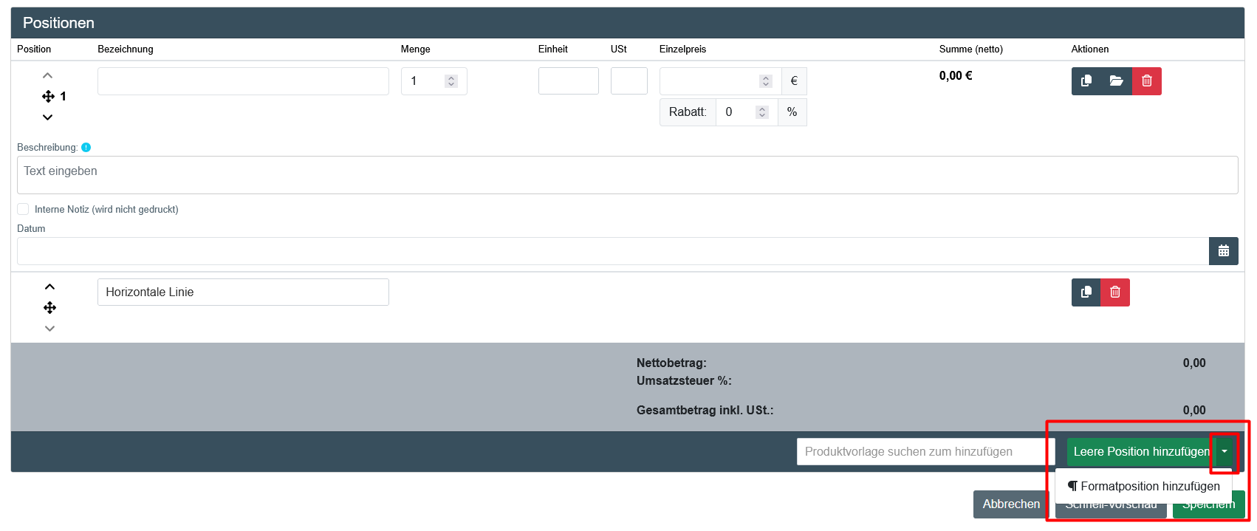Move position 1 down with chevron
Screen dimensions: 1257x531
48,117
